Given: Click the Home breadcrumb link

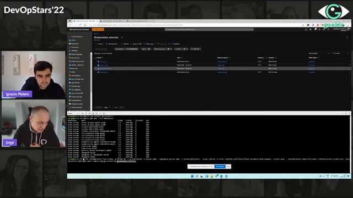Looking at the screenshot, I should point(96,34).
